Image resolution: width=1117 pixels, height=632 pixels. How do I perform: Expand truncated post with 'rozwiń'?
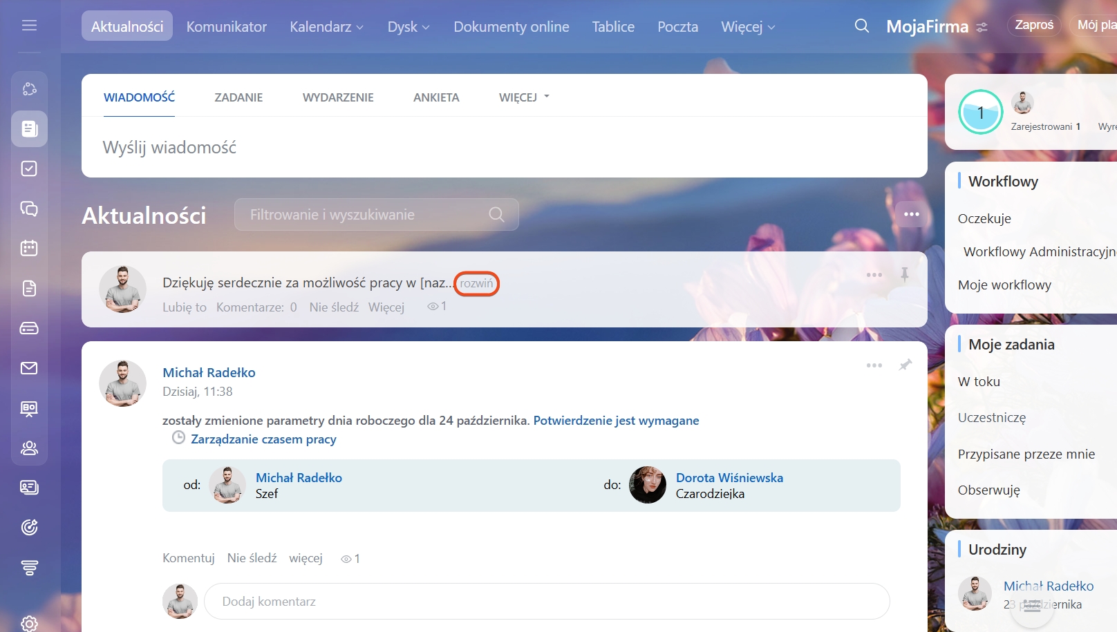[x=476, y=283]
